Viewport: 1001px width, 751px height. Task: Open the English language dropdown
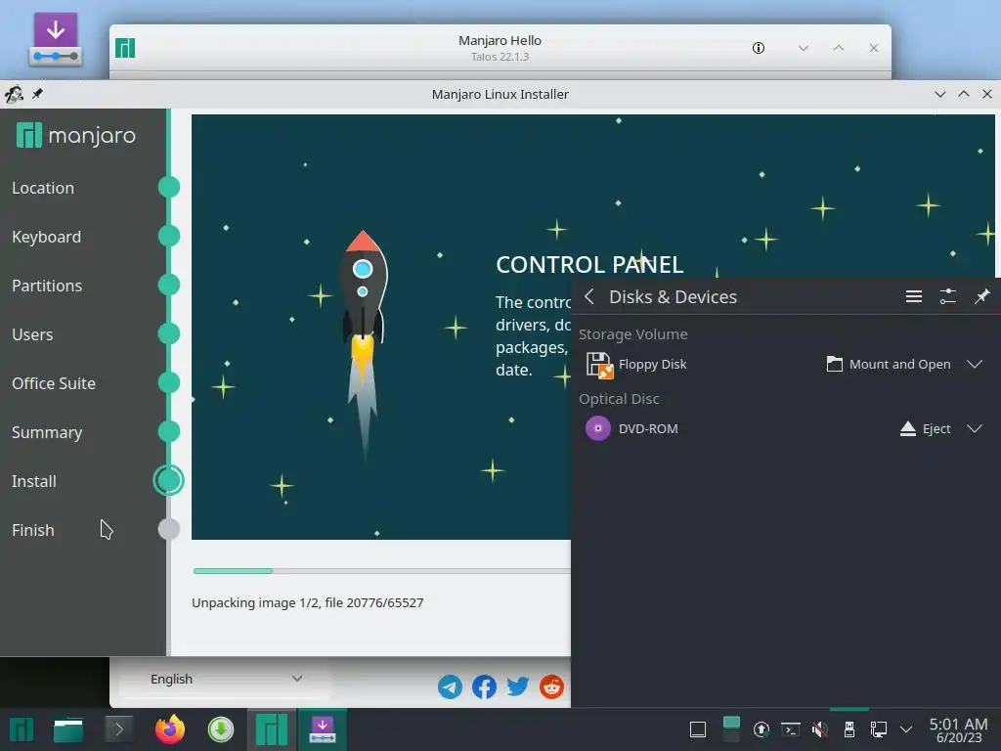pos(226,679)
